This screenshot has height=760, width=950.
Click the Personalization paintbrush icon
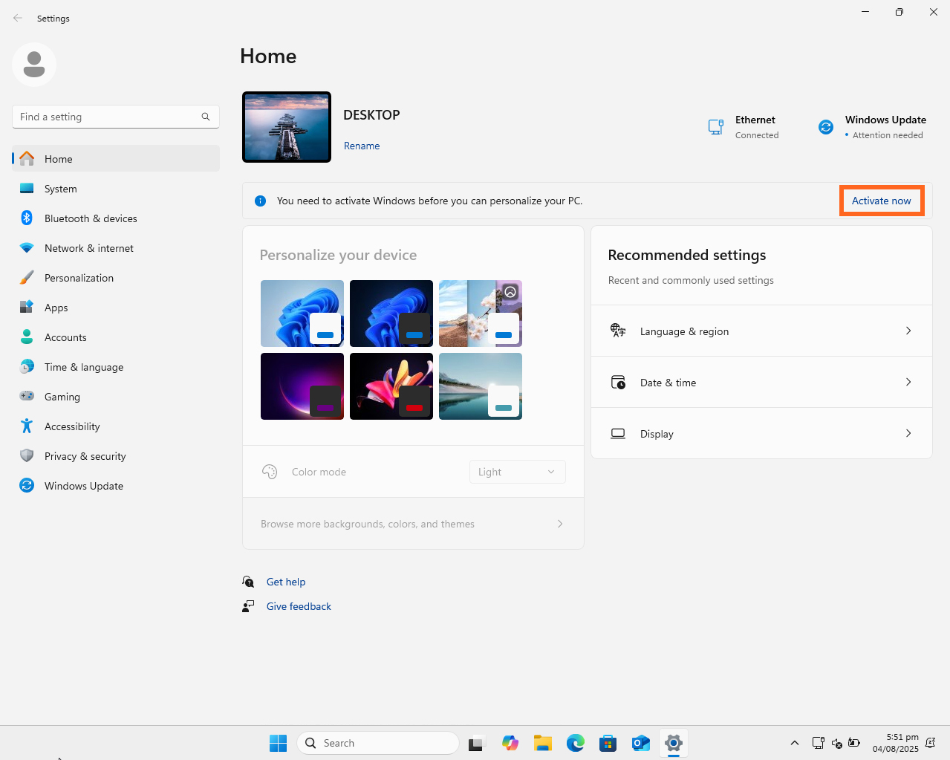click(x=27, y=278)
